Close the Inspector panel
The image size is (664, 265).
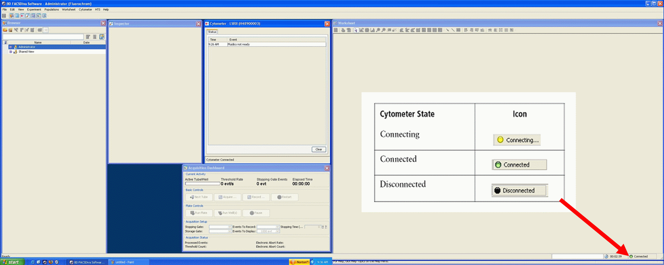tap(198, 24)
